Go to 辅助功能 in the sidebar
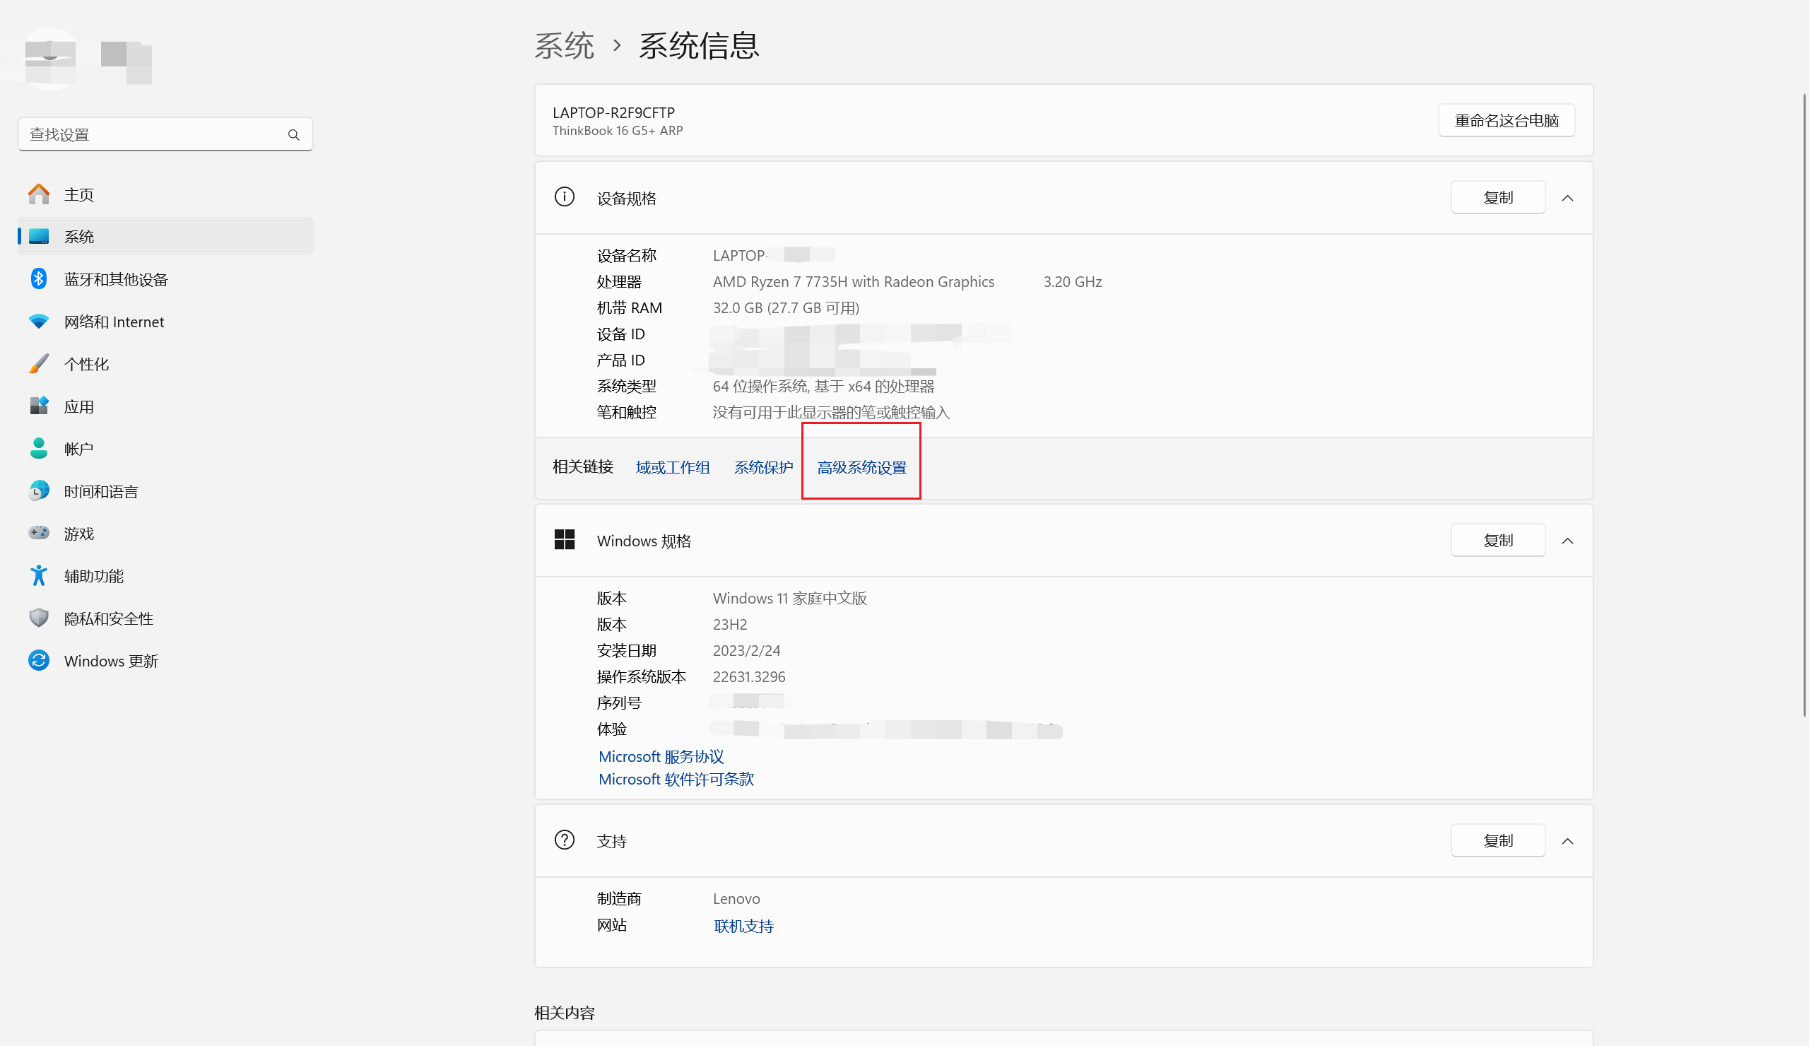Image resolution: width=1809 pixels, height=1046 pixels. [x=93, y=576]
